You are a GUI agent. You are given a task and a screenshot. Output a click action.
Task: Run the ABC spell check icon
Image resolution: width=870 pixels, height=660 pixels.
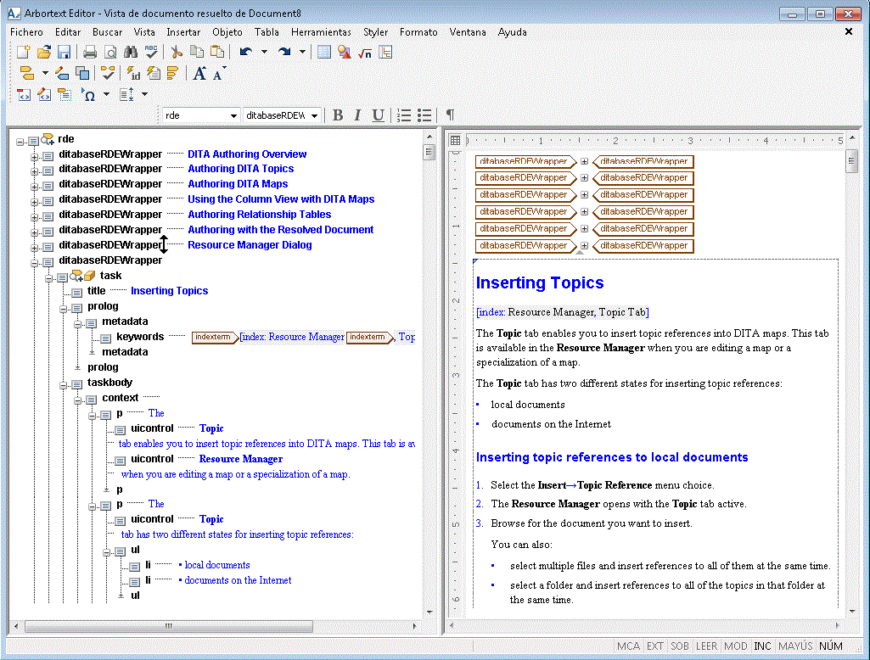(x=151, y=52)
